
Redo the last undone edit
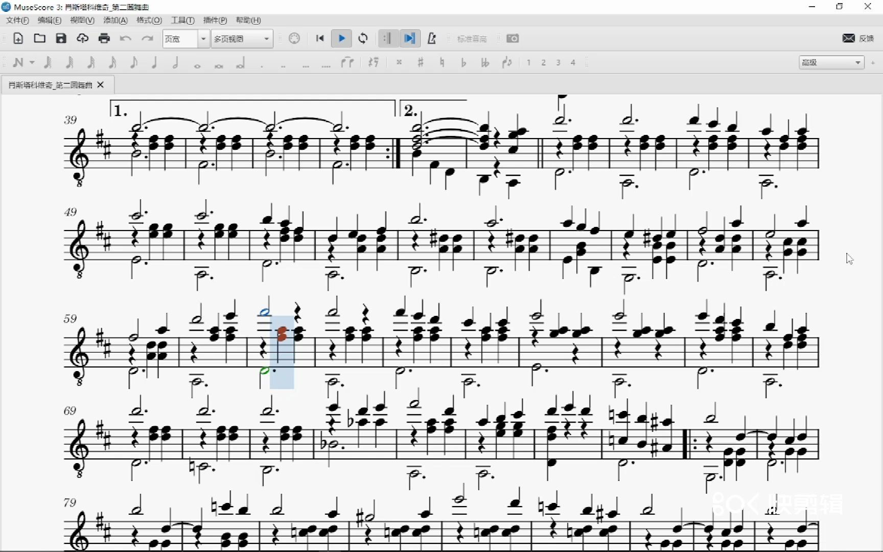(147, 38)
